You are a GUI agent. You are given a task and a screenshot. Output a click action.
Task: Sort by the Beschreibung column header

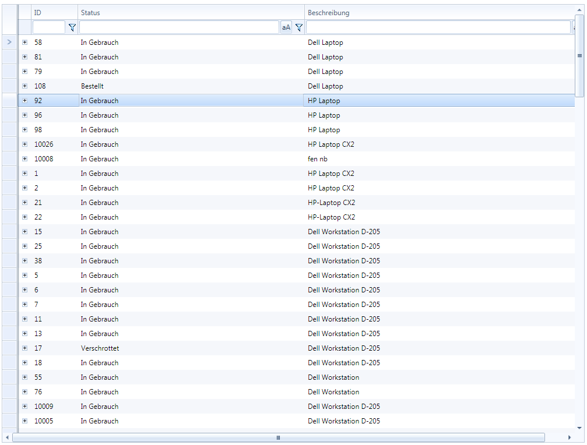point(440,12)
